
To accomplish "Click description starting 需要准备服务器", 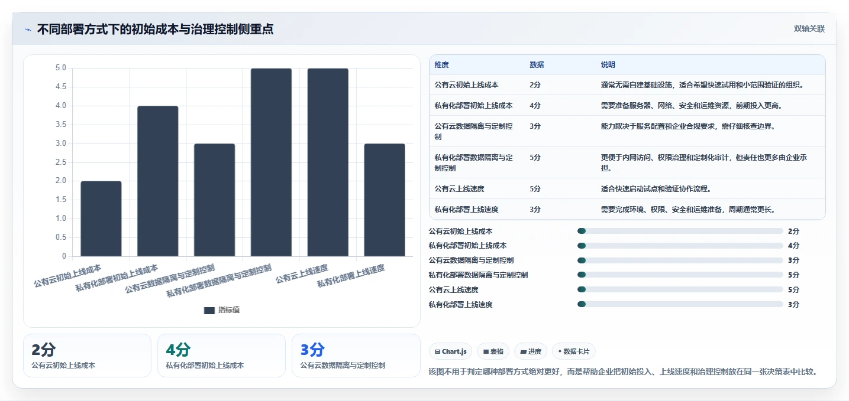I will click(692, 106).
